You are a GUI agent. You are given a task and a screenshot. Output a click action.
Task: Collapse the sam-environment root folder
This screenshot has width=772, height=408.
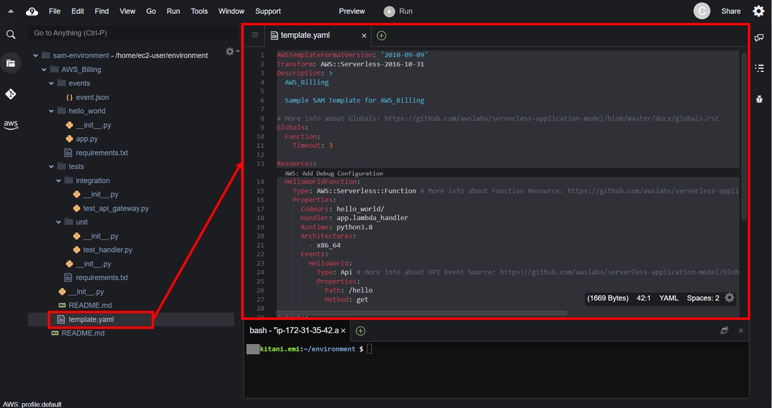click(36, 56)
